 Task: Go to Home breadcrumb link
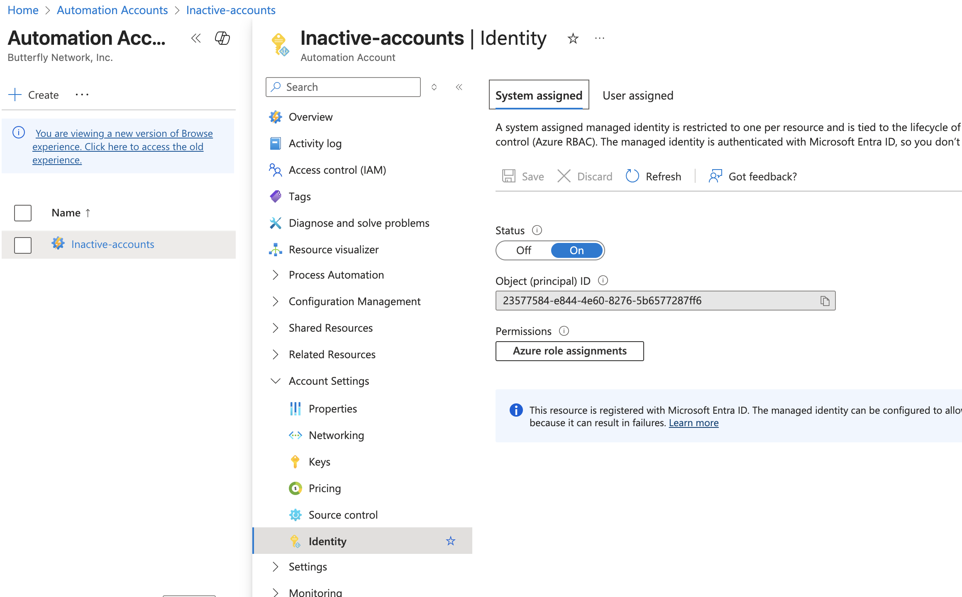click(x=23, y=10)
